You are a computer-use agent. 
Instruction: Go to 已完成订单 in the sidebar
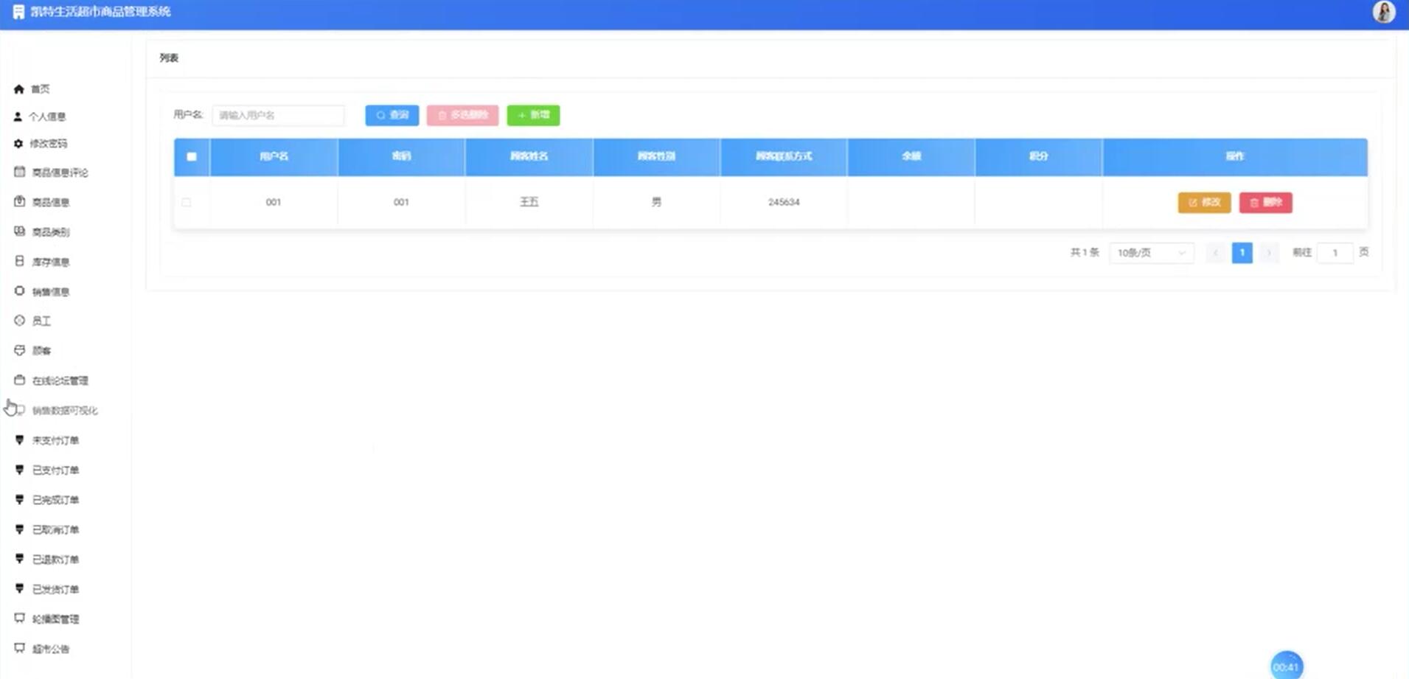coord(55,500)
